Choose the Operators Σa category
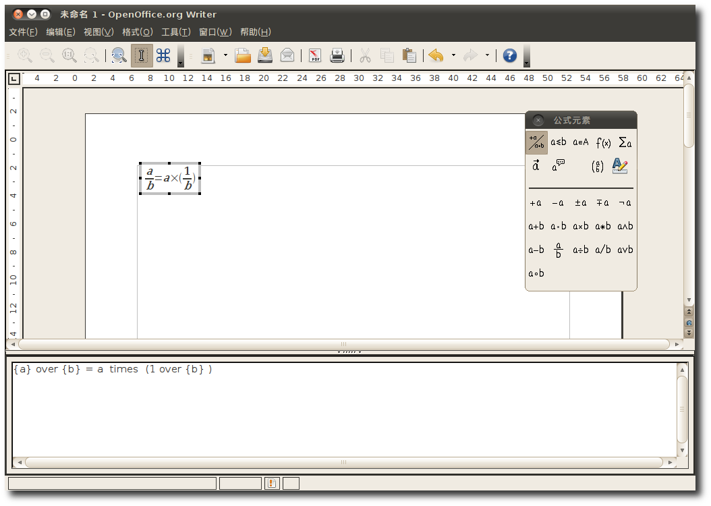The image size is (711, 506). click(x=625, y=142)
